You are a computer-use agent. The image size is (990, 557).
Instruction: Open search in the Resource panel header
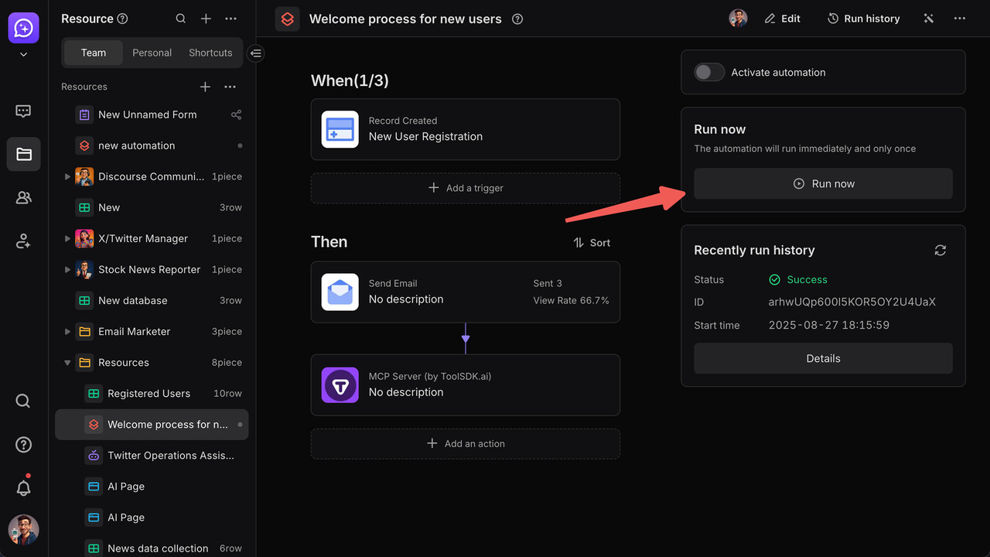click(180, 19)
